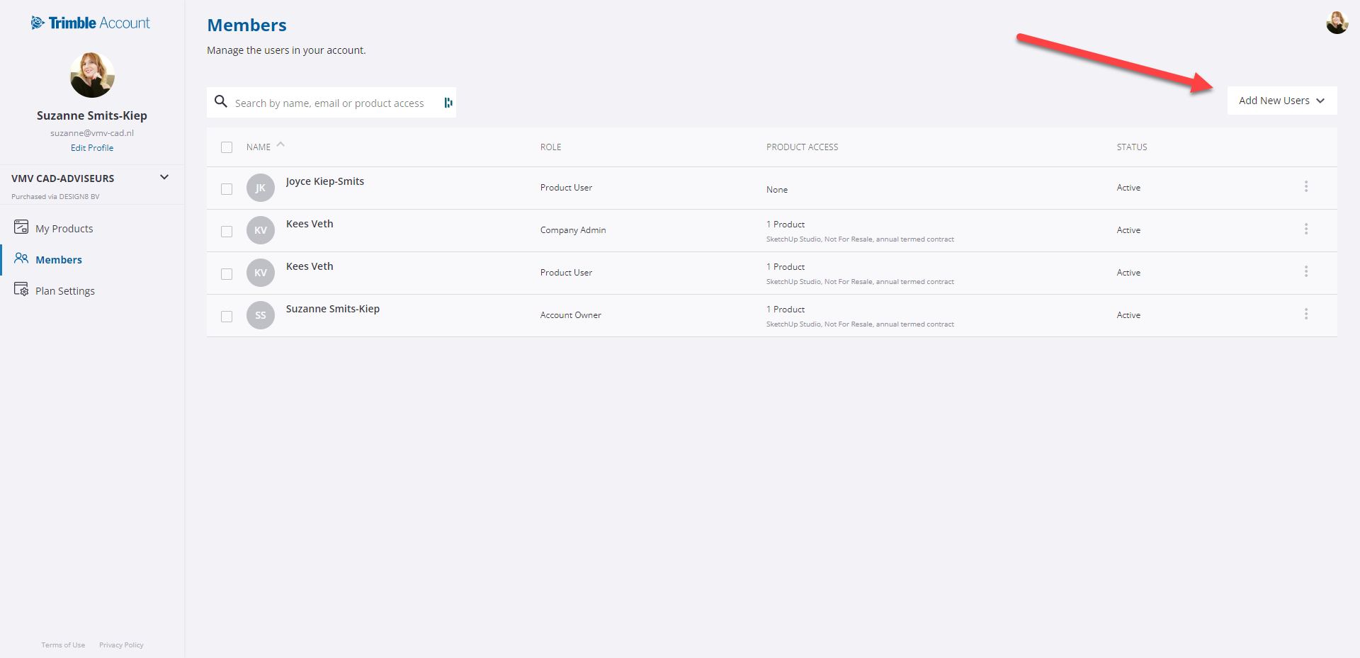
Task: Open the three-dot menu for Joyce Kiep-Smits
Action: click(1306, 186)
